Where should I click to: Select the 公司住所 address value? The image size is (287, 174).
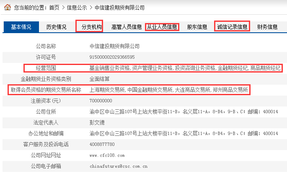pyautogui.click(x=184, y=112)
